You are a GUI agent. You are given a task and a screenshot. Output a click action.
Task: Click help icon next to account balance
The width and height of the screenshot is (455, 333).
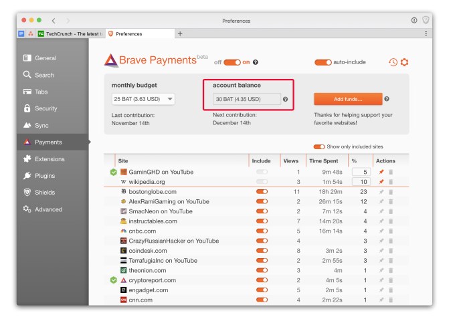point(286,99)
